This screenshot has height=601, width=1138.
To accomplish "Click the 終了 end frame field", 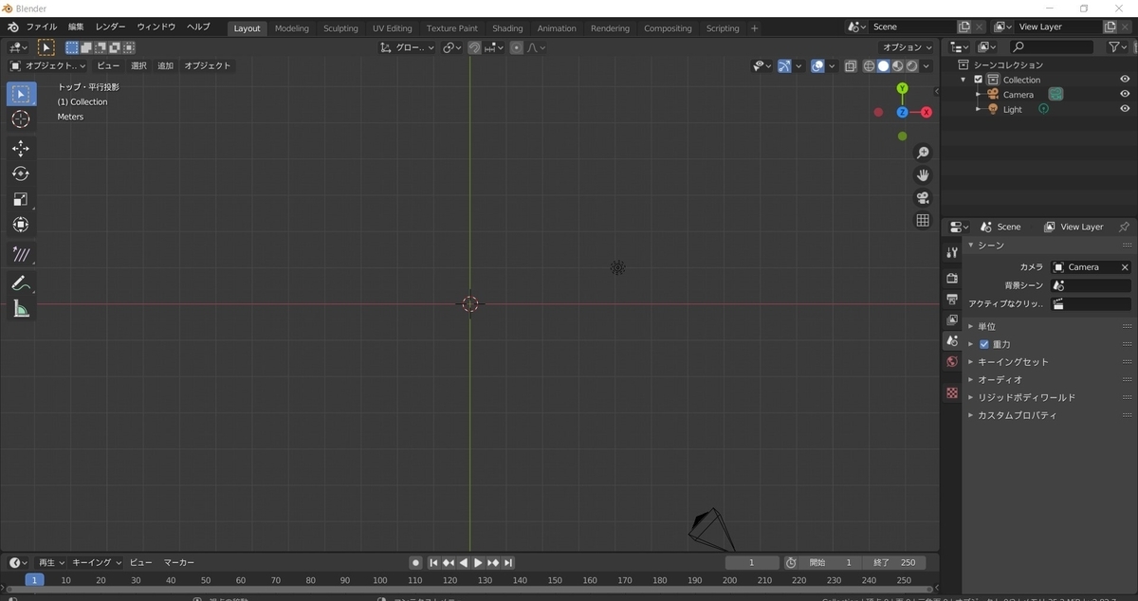I will coord(894,563).
